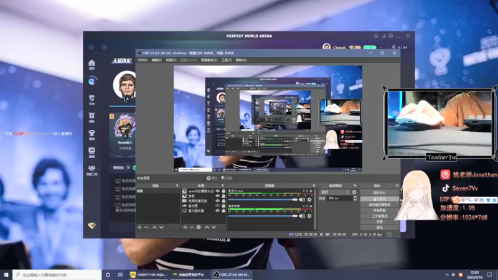Toggle visibility of speed动感摄像头 source
Screen dimensions: 498x280
tap(217, 191)
